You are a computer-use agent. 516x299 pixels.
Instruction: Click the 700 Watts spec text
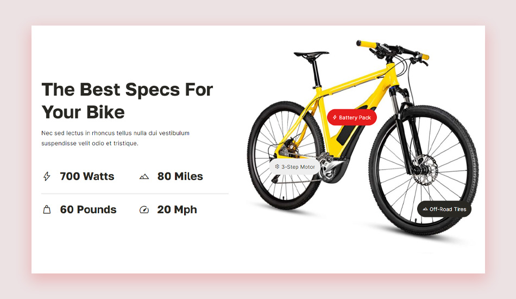pyautogui.click(x=87, y=176)
